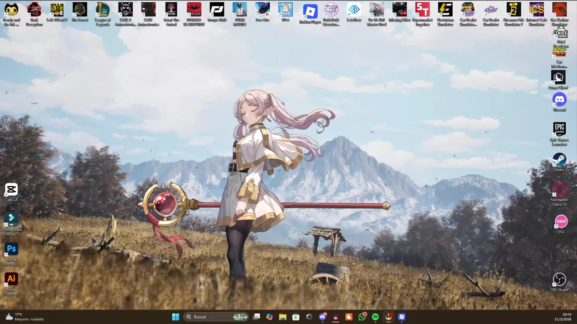Open Task View from the taskbar

(x=256, y=317)
